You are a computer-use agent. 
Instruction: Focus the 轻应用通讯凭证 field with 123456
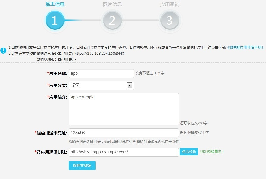123,133
